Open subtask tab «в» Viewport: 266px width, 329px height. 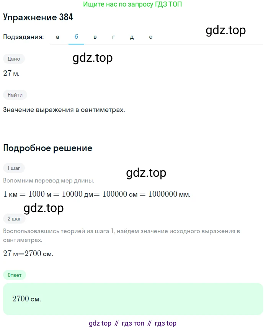coord(95,37)
